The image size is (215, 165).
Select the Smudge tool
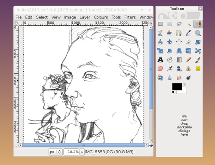tap(179, 78)
